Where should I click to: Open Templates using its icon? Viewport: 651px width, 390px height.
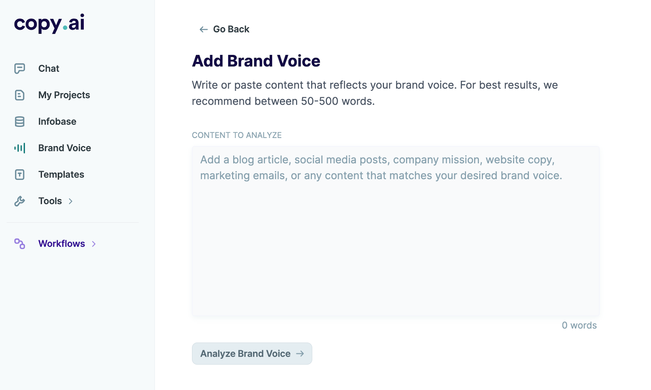pyautogui.click(x=20, y=174)
